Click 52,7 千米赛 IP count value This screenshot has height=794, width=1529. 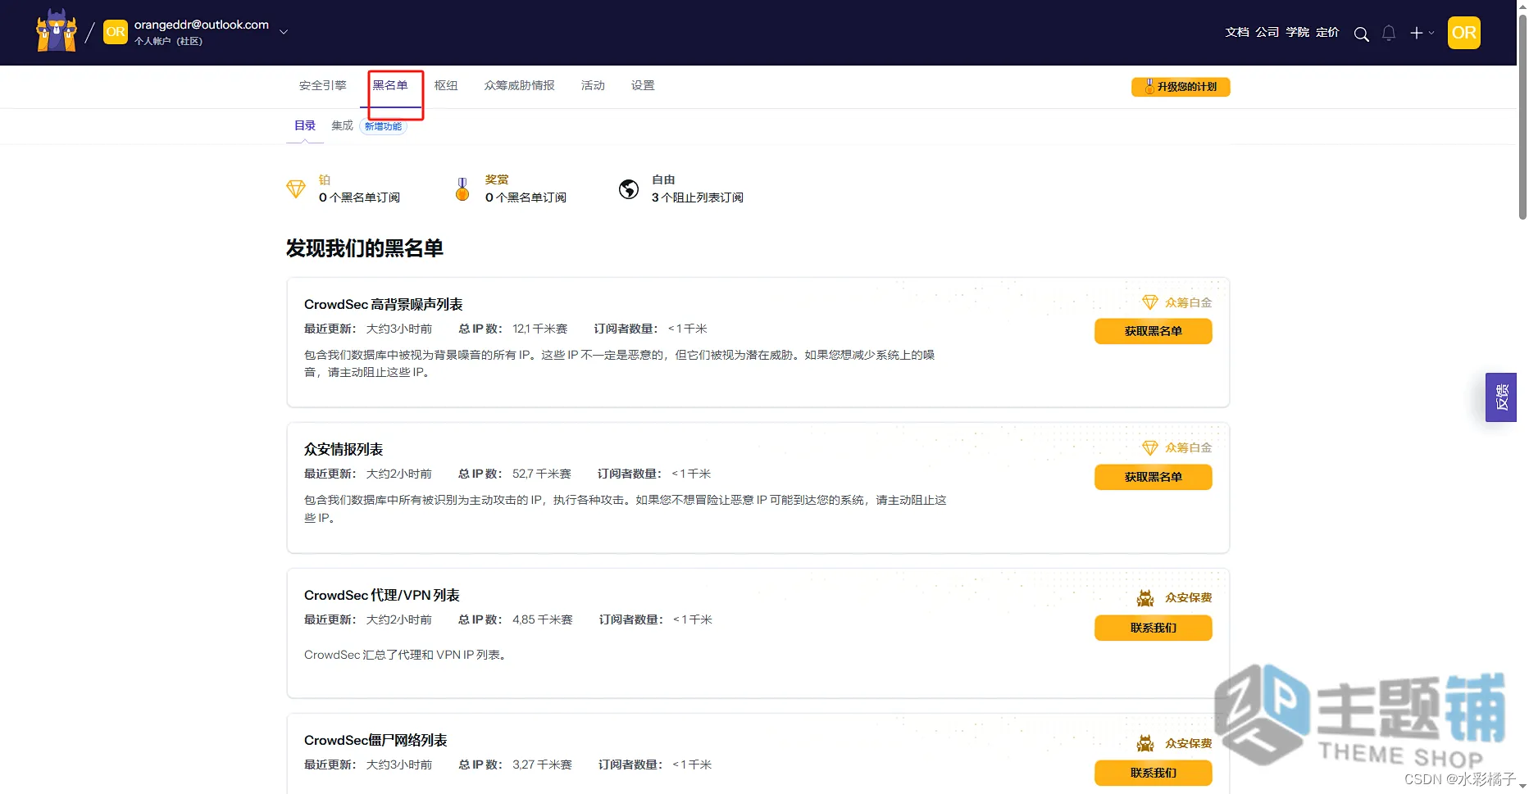[x=541, y=474]
